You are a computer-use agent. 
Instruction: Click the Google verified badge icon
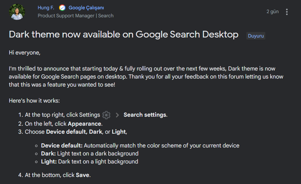click(x=62, y=8)
